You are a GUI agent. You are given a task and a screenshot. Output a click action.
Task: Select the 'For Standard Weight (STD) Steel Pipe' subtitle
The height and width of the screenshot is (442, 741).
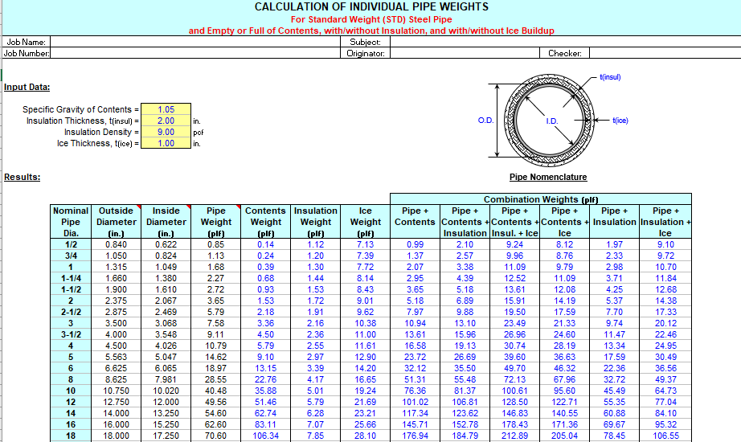(x=371, y=19)
